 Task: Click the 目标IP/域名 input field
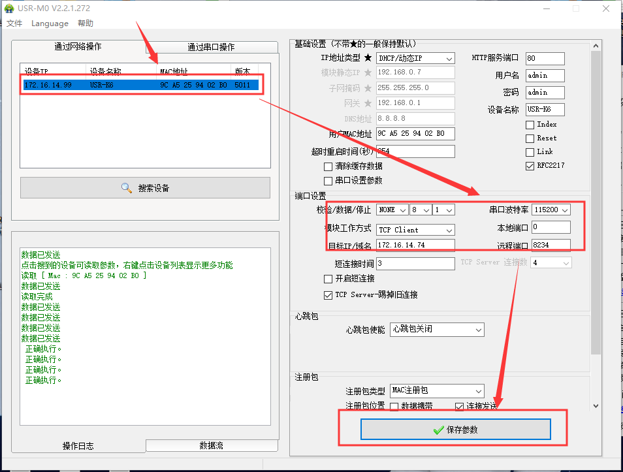(x=415, y=245)
